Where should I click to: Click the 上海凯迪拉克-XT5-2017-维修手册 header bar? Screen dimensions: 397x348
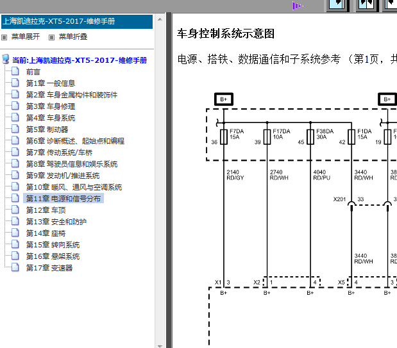(77, 22)
